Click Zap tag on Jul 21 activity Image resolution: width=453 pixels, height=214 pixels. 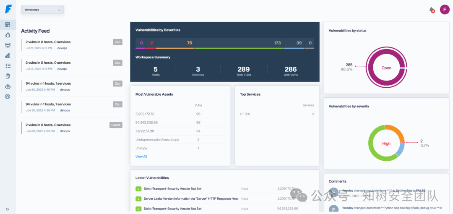point(117,42)
